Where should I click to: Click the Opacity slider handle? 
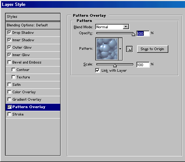(x=133, y=34)
